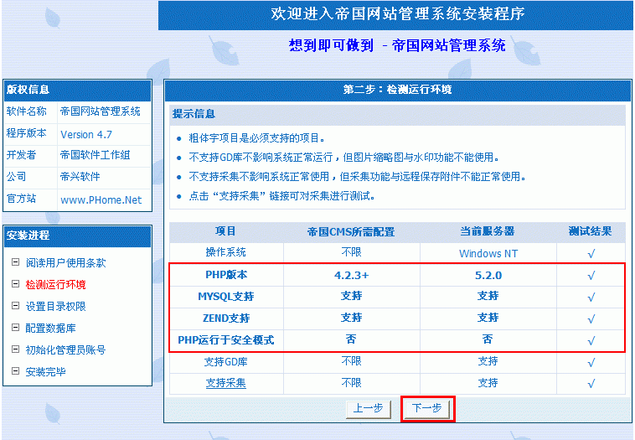The image size is (635, 440).
Task: Click the hint about 不支持GD库
Action: point(344,158)
